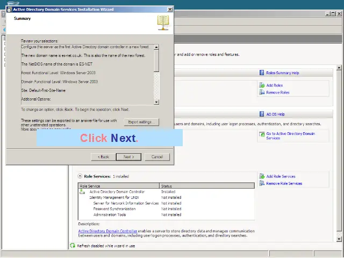Screen dimensions: 344x258
Task: Click the NetBIOS name ES-NET line
Action: coord(56,64)
